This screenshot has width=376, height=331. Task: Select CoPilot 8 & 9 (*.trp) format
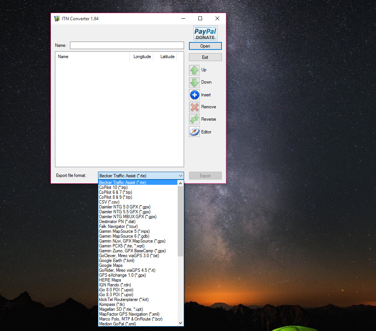point(138,197)
